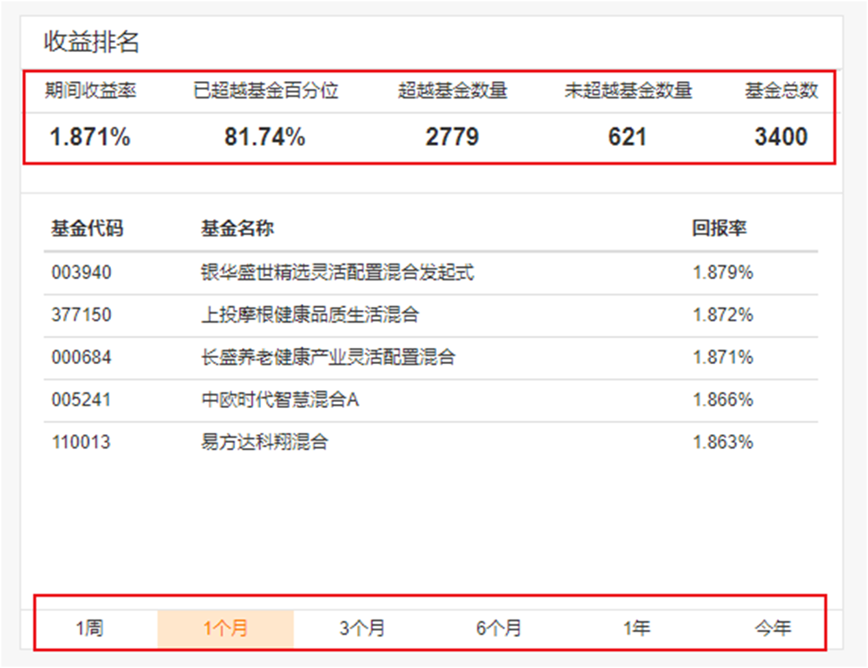
Task: Open fund 易方达科翔混合
Action: click(265, 442)
